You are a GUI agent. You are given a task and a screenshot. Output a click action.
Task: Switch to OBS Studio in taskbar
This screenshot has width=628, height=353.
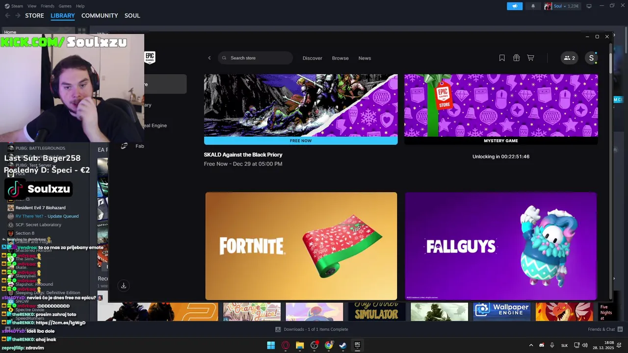pyautogui.click(x=314, y=345)
